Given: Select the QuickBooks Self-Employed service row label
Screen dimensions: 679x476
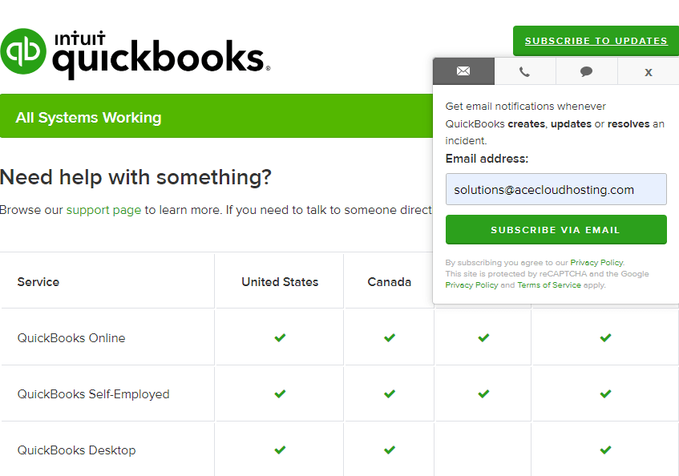Looking at the screenshot, I should [94, 394].
